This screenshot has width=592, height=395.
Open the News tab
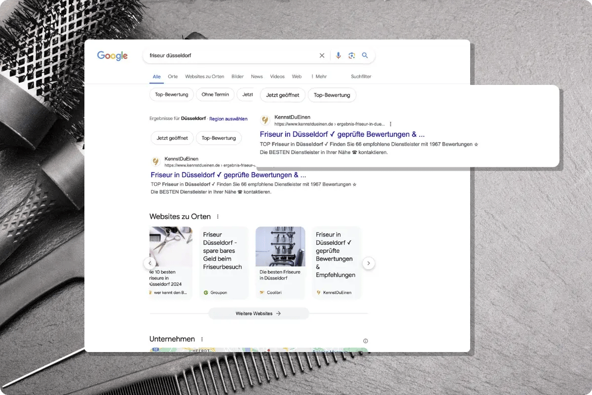click(x=257, y=77)
